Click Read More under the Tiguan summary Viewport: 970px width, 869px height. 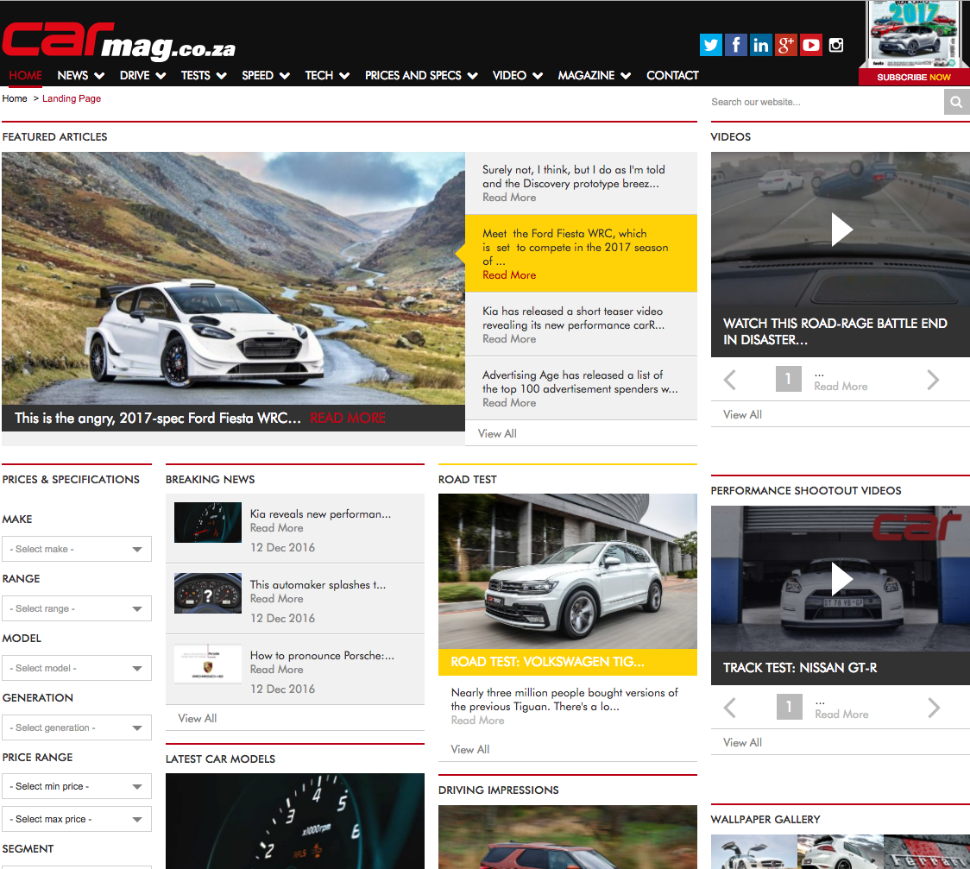tap(477, 721)
